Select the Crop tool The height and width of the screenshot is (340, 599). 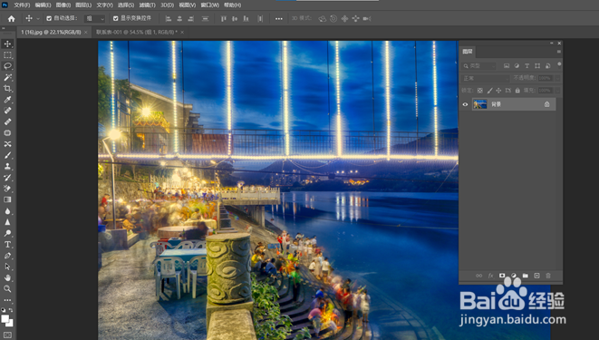[7, 89]
